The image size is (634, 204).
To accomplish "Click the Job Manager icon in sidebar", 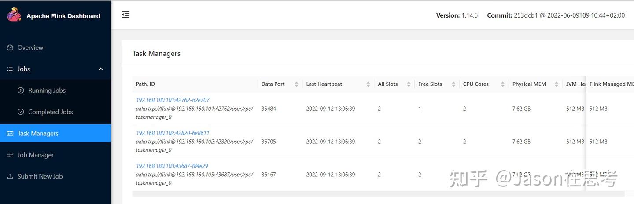I will [10, 155].
